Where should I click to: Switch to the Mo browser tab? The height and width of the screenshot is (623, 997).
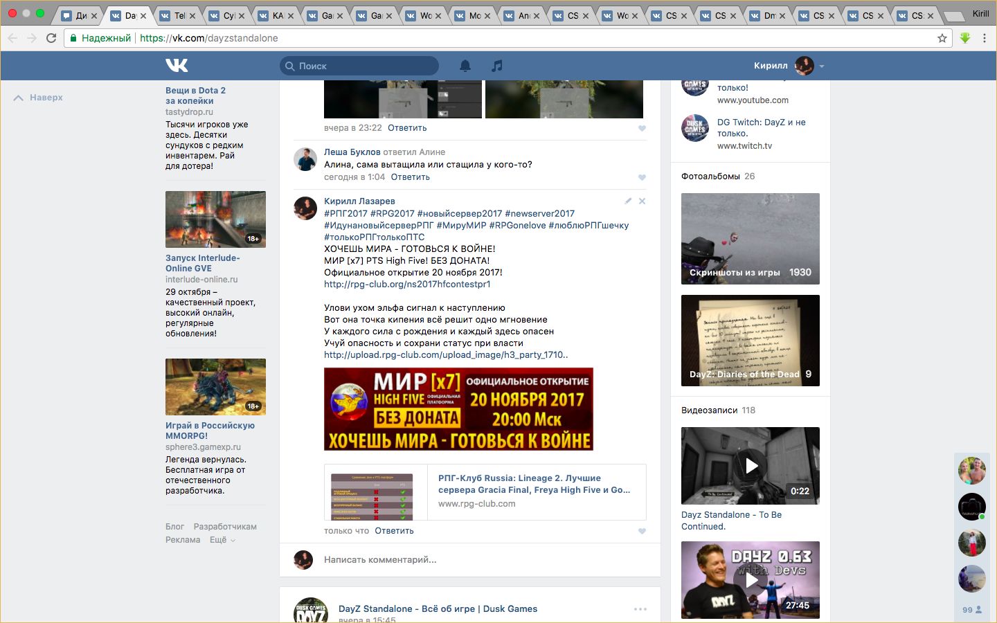[475, 15]
